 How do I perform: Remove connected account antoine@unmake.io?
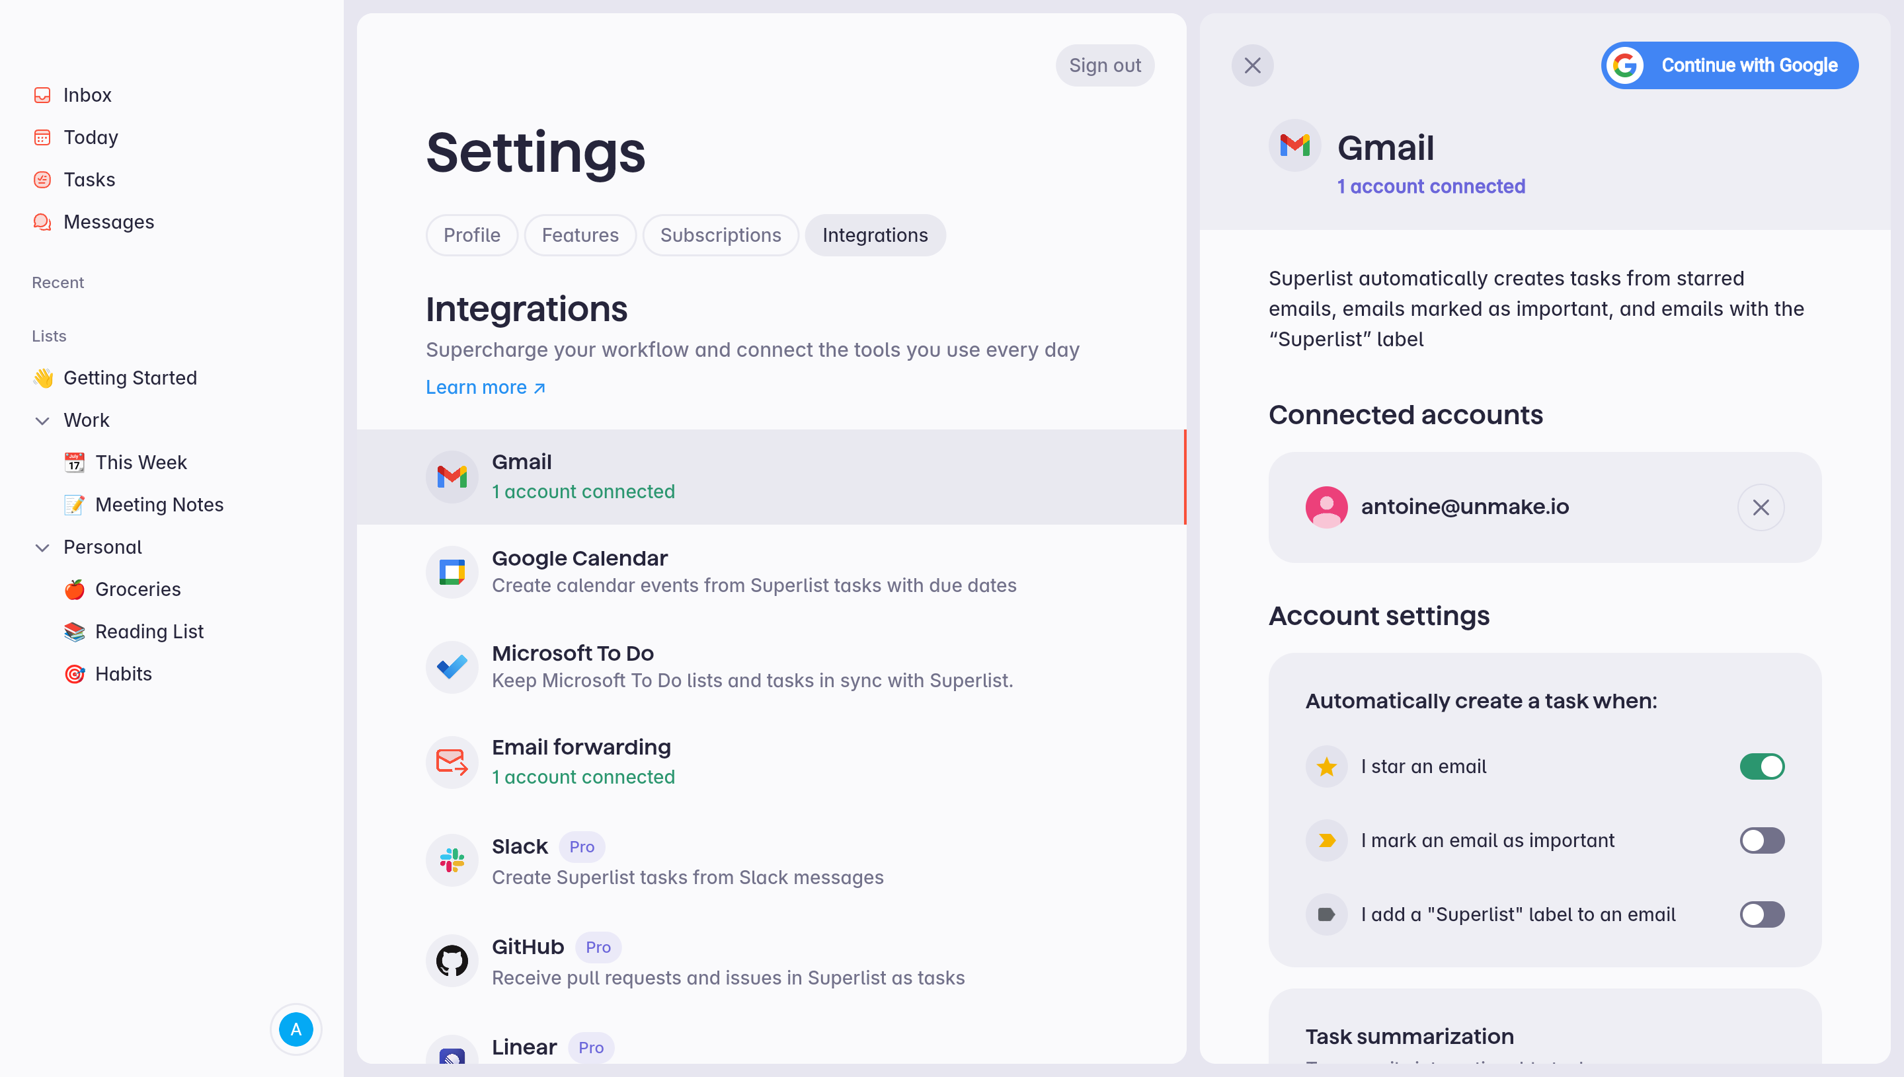(1761, 507)
